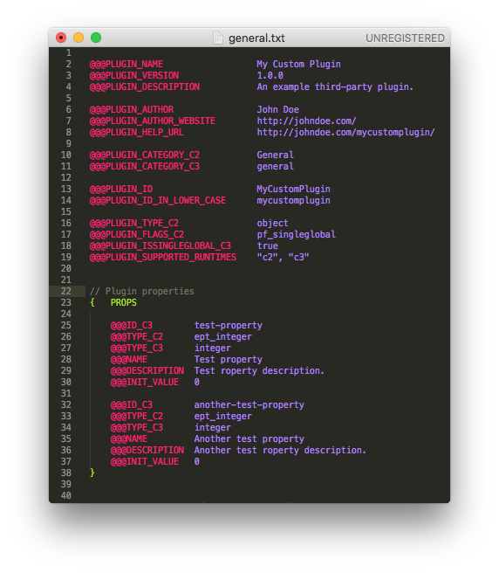Click the http://johndoe.com/ author website text
This screenshot has height=573, width=499.
pyautogui.click(x=306, y=121)
